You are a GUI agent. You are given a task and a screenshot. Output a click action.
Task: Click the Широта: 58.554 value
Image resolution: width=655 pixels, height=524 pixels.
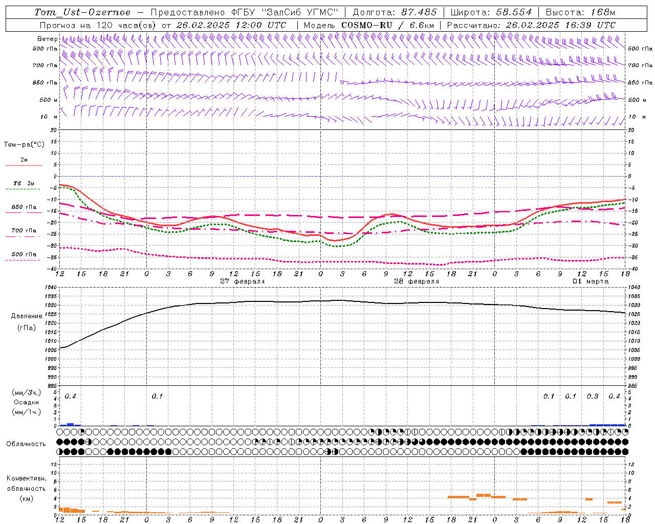[491, 12]
